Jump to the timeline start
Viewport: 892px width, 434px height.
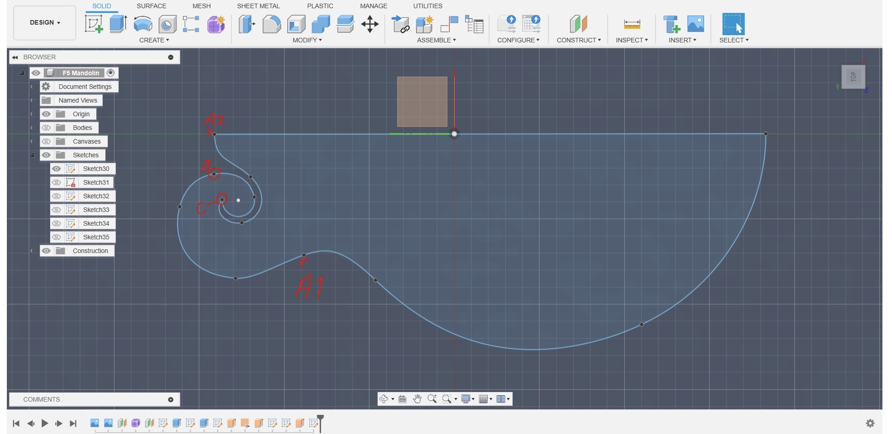16,424
